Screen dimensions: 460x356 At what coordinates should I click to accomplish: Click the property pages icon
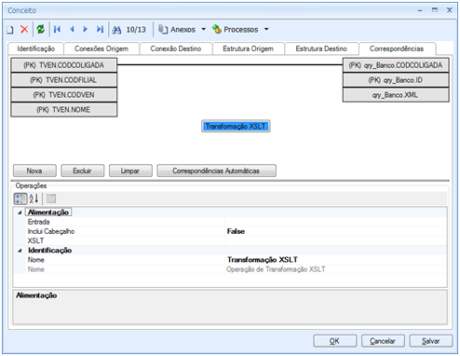(x=51, y=199)
